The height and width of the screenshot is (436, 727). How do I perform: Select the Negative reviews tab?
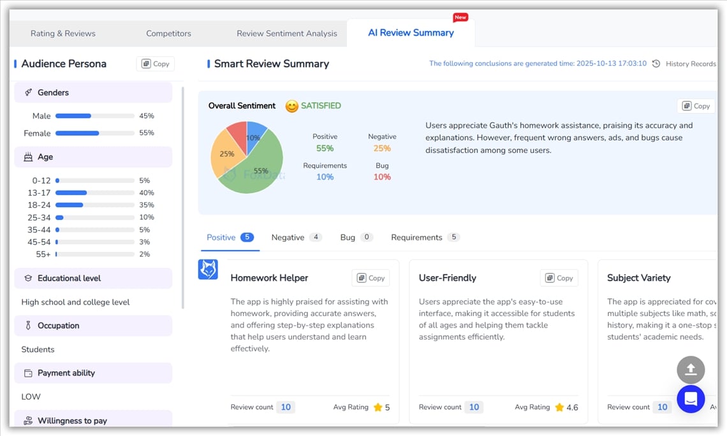[x=288, y=237]
